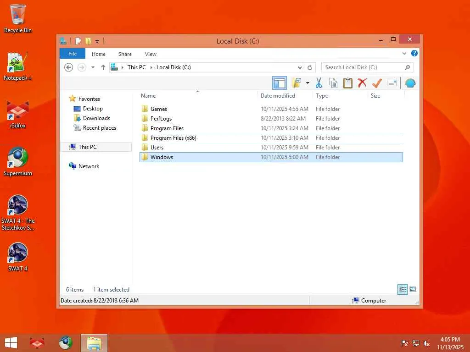This screenshot has width=470, height=352.
Task: Expand the address bar history dropdown
Action: tap(300, 67)
